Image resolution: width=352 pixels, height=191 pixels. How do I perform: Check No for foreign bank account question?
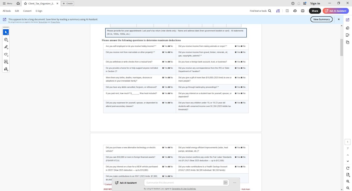click(242, 62)
